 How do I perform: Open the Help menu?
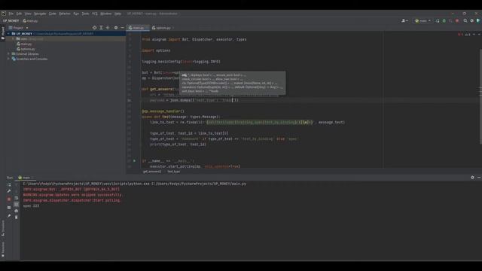[117, 14]
